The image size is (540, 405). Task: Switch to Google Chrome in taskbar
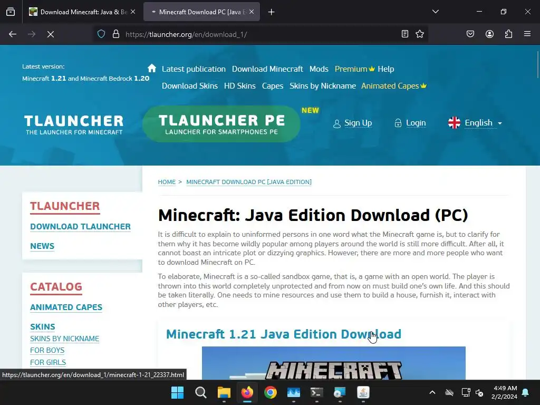pyautogui.click(x=271, y=392)
